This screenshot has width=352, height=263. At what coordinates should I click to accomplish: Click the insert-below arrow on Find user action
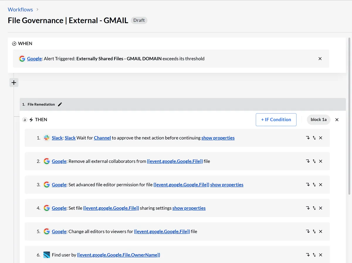click(308, 255)
